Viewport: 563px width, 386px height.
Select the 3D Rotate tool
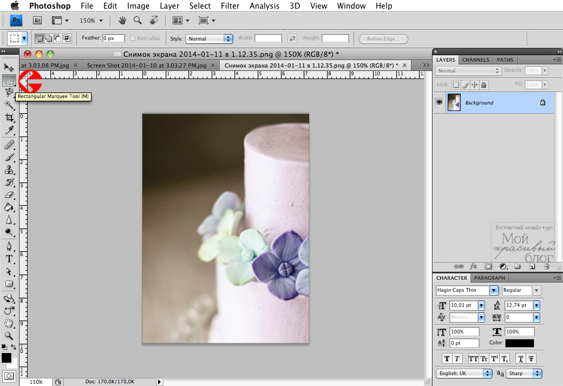9,298
